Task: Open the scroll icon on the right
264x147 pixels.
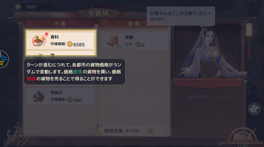Action: 254,109
